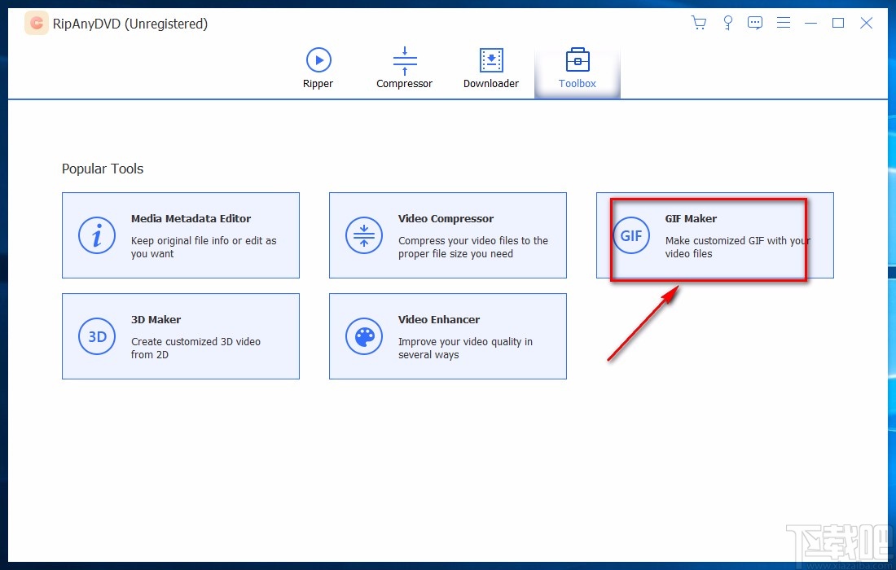Click the Popular Tools heading

(x=103, y=169)
